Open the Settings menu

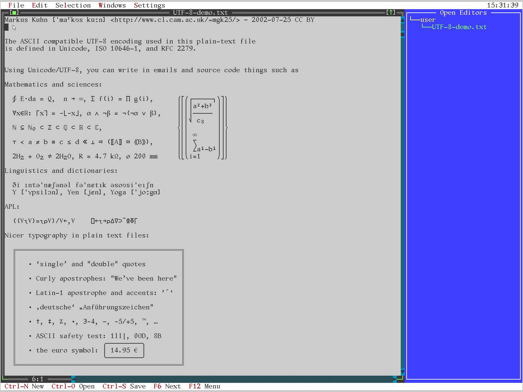[149, 5]
